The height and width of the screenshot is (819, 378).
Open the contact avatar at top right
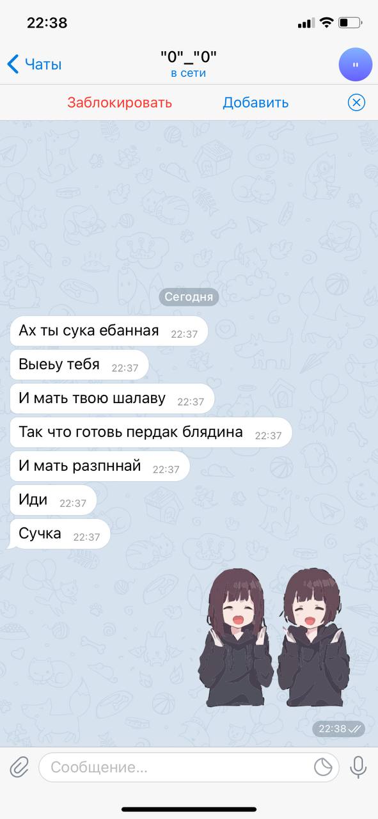tap(355, 64)
